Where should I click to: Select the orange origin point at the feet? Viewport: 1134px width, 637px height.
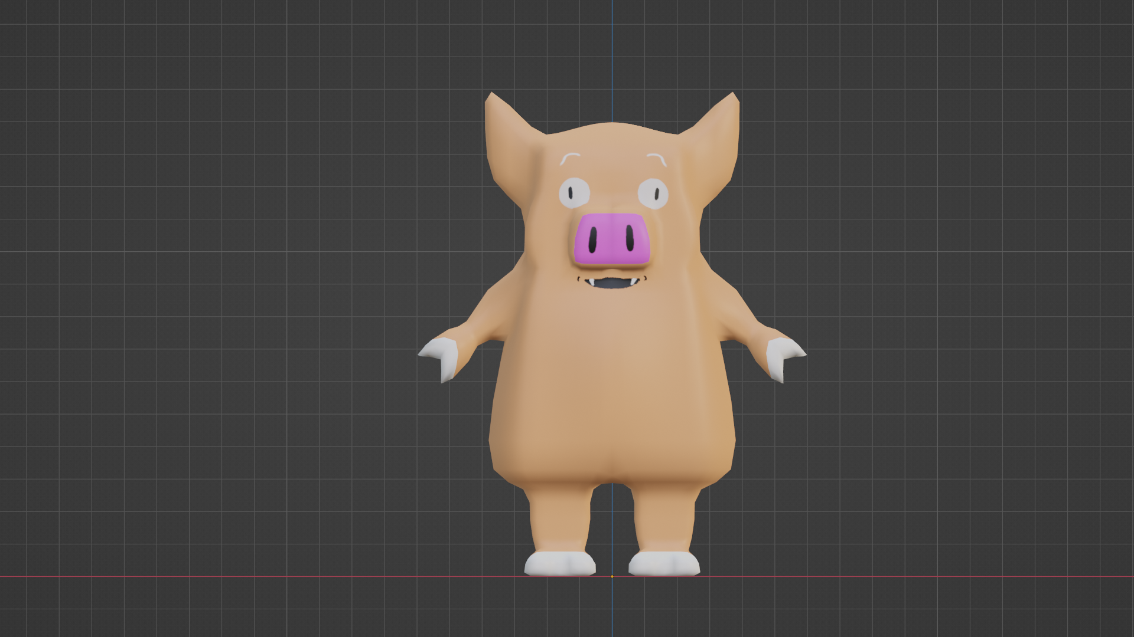[x=612, y=576]
